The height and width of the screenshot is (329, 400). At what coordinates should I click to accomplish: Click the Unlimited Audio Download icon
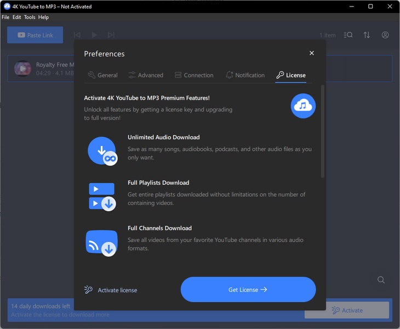click(x=102, y=151)
